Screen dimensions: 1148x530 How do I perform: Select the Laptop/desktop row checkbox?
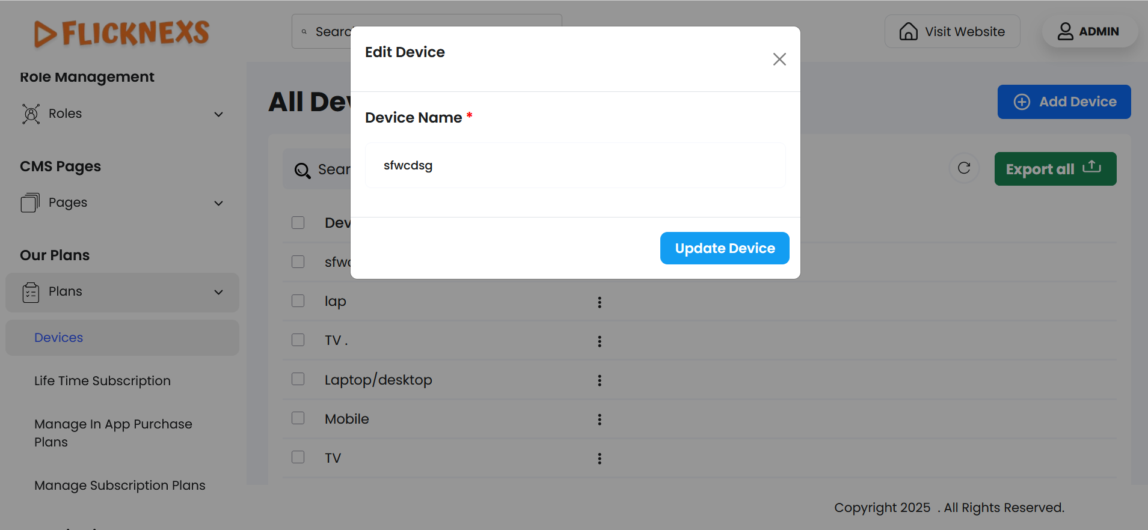coord(298,379)
